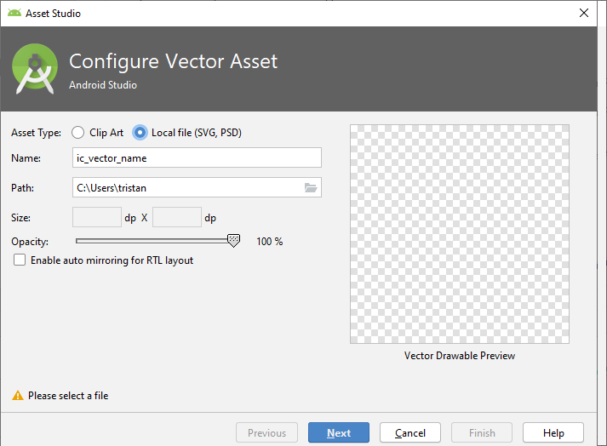The image size is (607, 446).
Task: Click the folder browse icon in Path field
Action: tap(311, 187)
